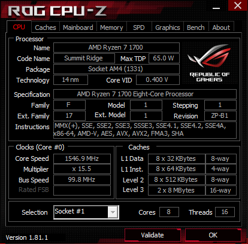
Task: Open the Bench tab
Action: point(196,28)
